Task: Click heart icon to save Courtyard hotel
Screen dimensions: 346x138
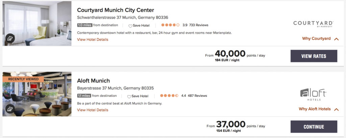Action: click(x=130, y=26)
